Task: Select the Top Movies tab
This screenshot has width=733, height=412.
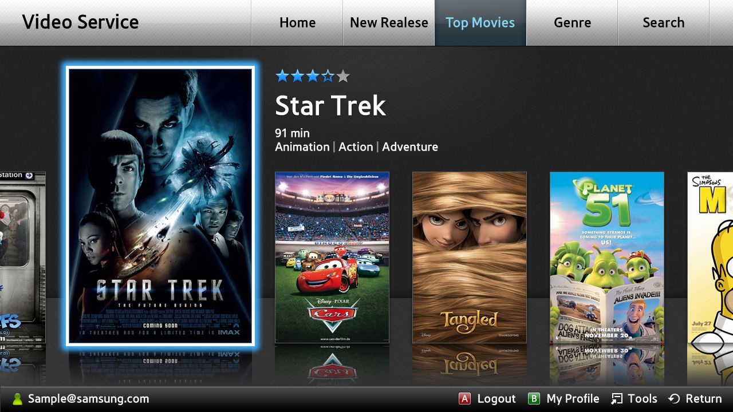Action: click(480, 23)
